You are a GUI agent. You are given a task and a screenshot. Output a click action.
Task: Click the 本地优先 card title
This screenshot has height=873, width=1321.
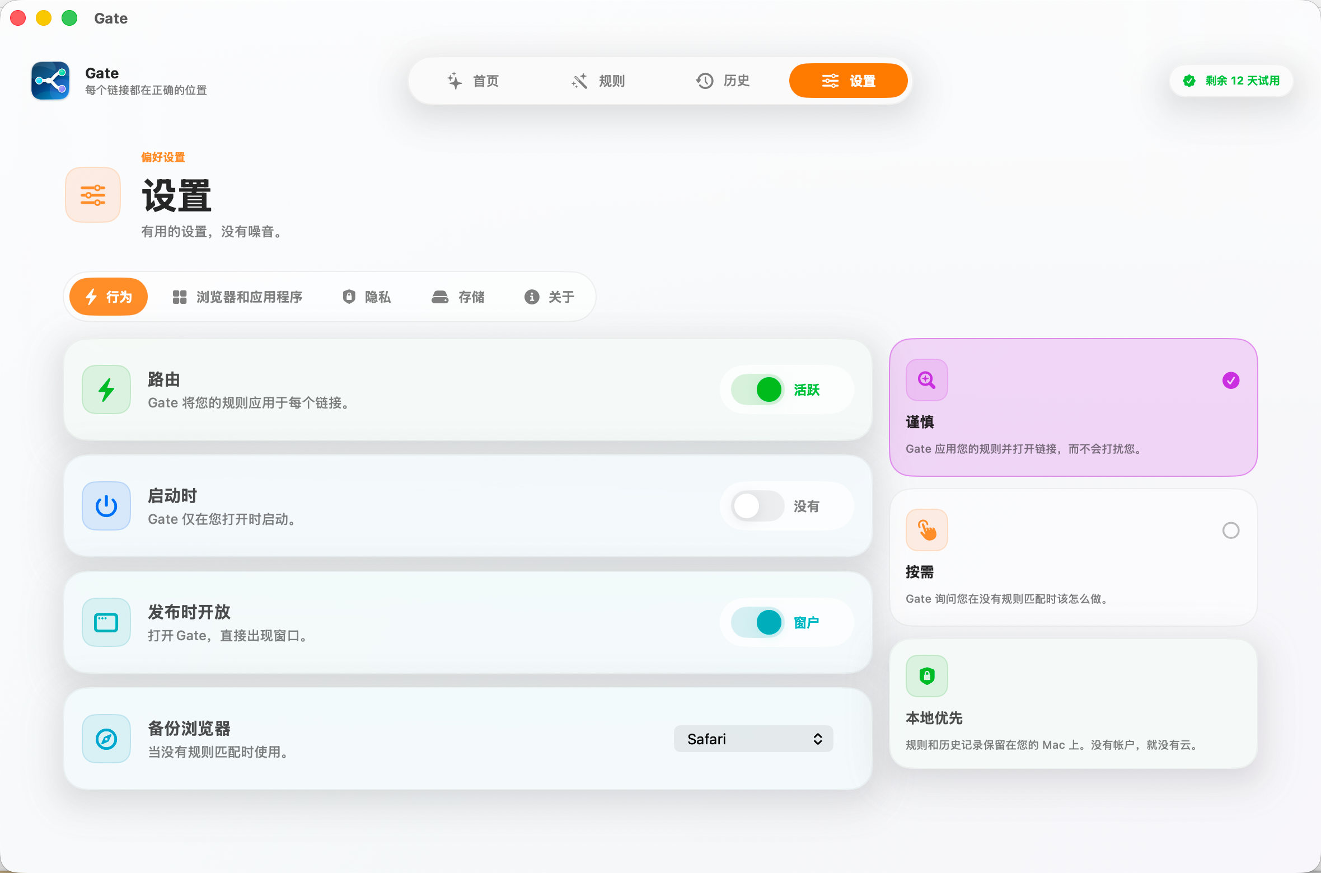934,718
